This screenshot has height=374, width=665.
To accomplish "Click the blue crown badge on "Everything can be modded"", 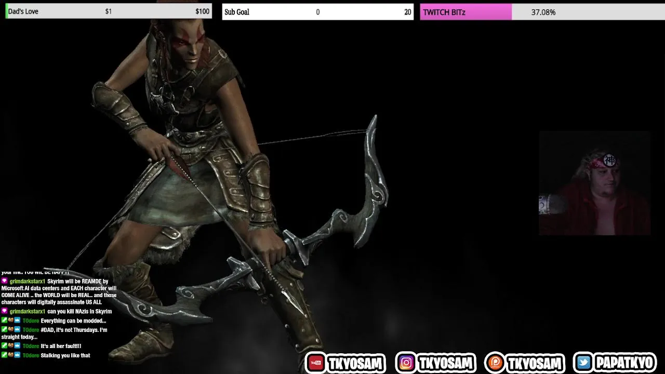I will 17,320.
